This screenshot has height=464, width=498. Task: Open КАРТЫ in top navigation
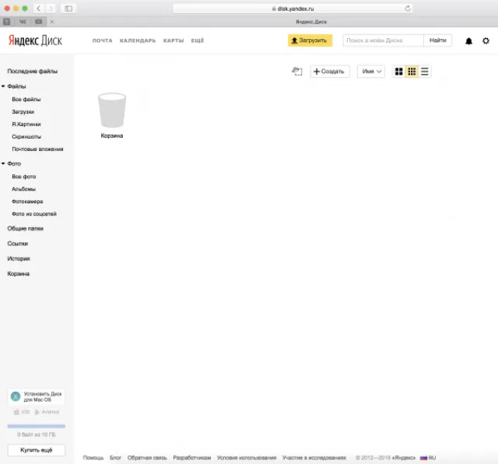[174, 40]
